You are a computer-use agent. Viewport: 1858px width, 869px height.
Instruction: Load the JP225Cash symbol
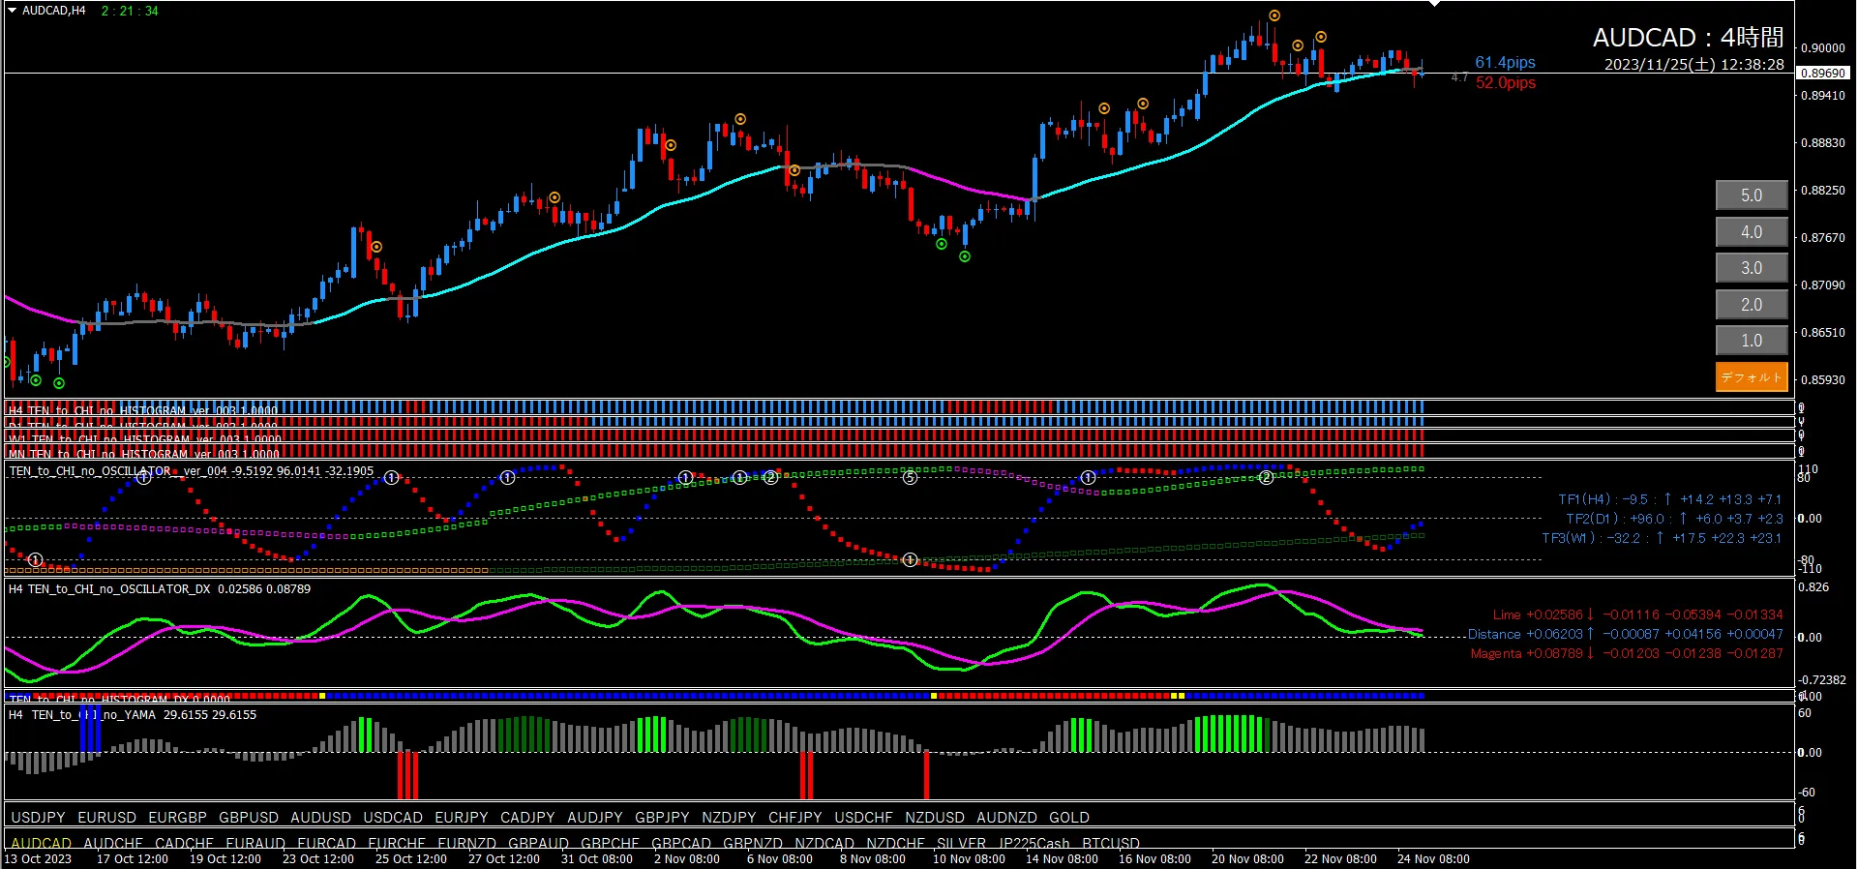click(1034, 844)
